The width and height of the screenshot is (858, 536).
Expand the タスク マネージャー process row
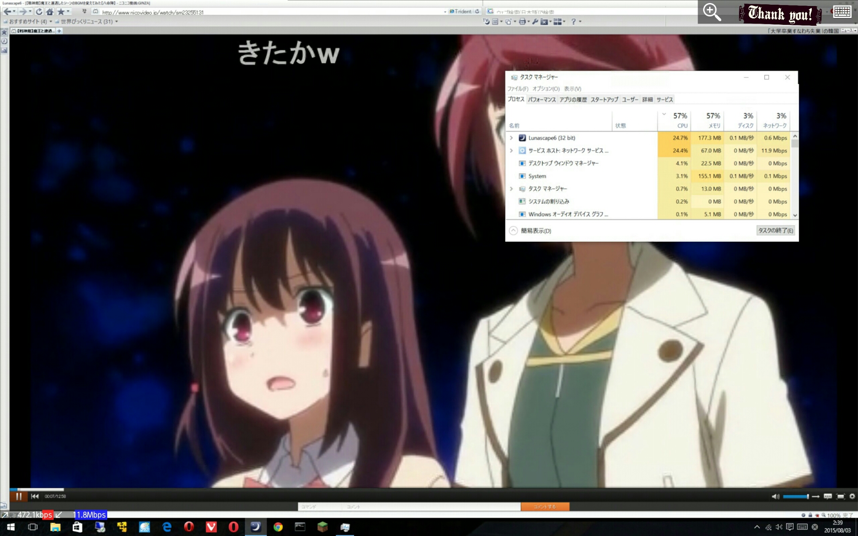pyautogui.click(x=511, y=189)
